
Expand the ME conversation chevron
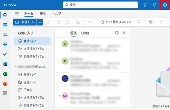[59, 96]
